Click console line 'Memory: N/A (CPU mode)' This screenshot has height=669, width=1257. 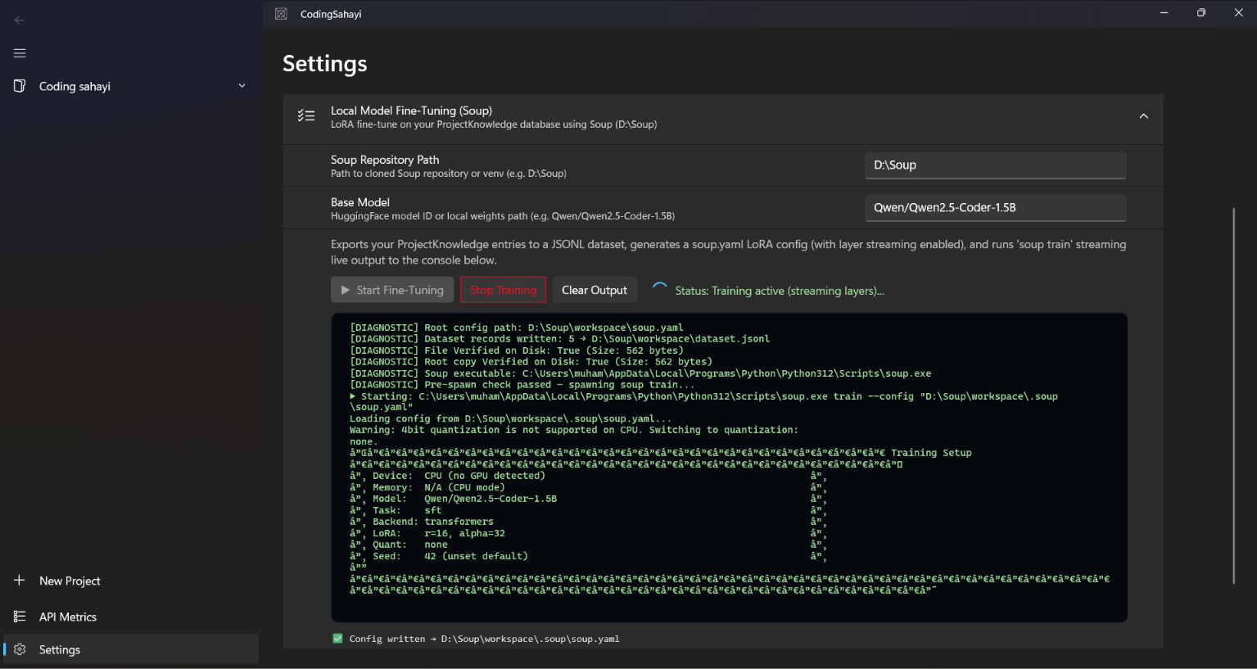[439, 487]
